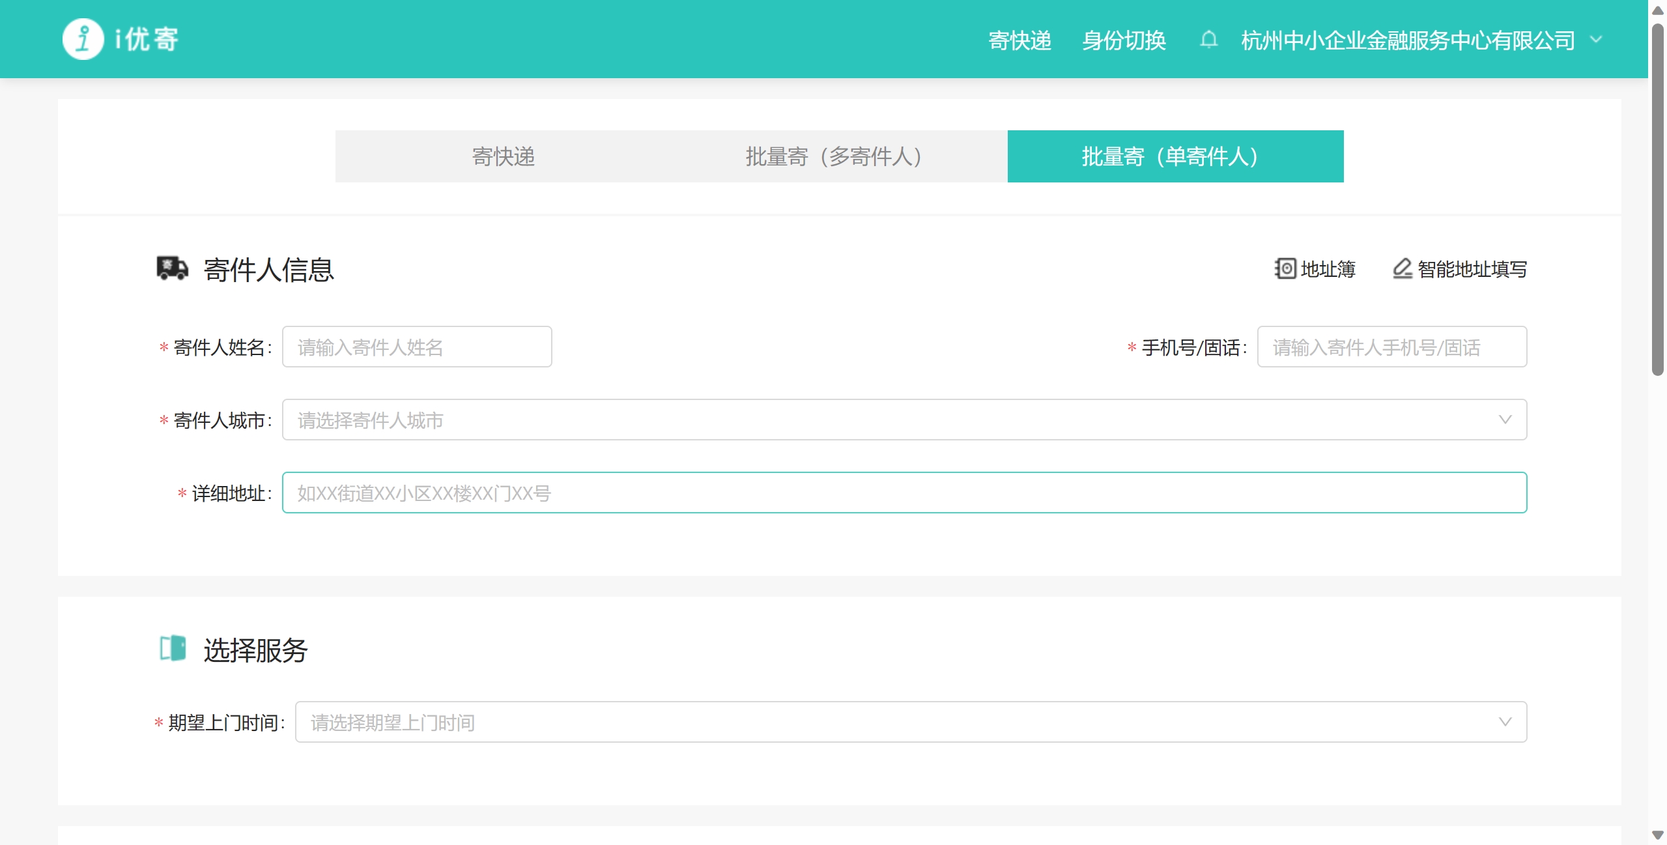Open 身份切换 in the top navigation
Screen dimensions: 1667x845
[x=1124, y=40]
